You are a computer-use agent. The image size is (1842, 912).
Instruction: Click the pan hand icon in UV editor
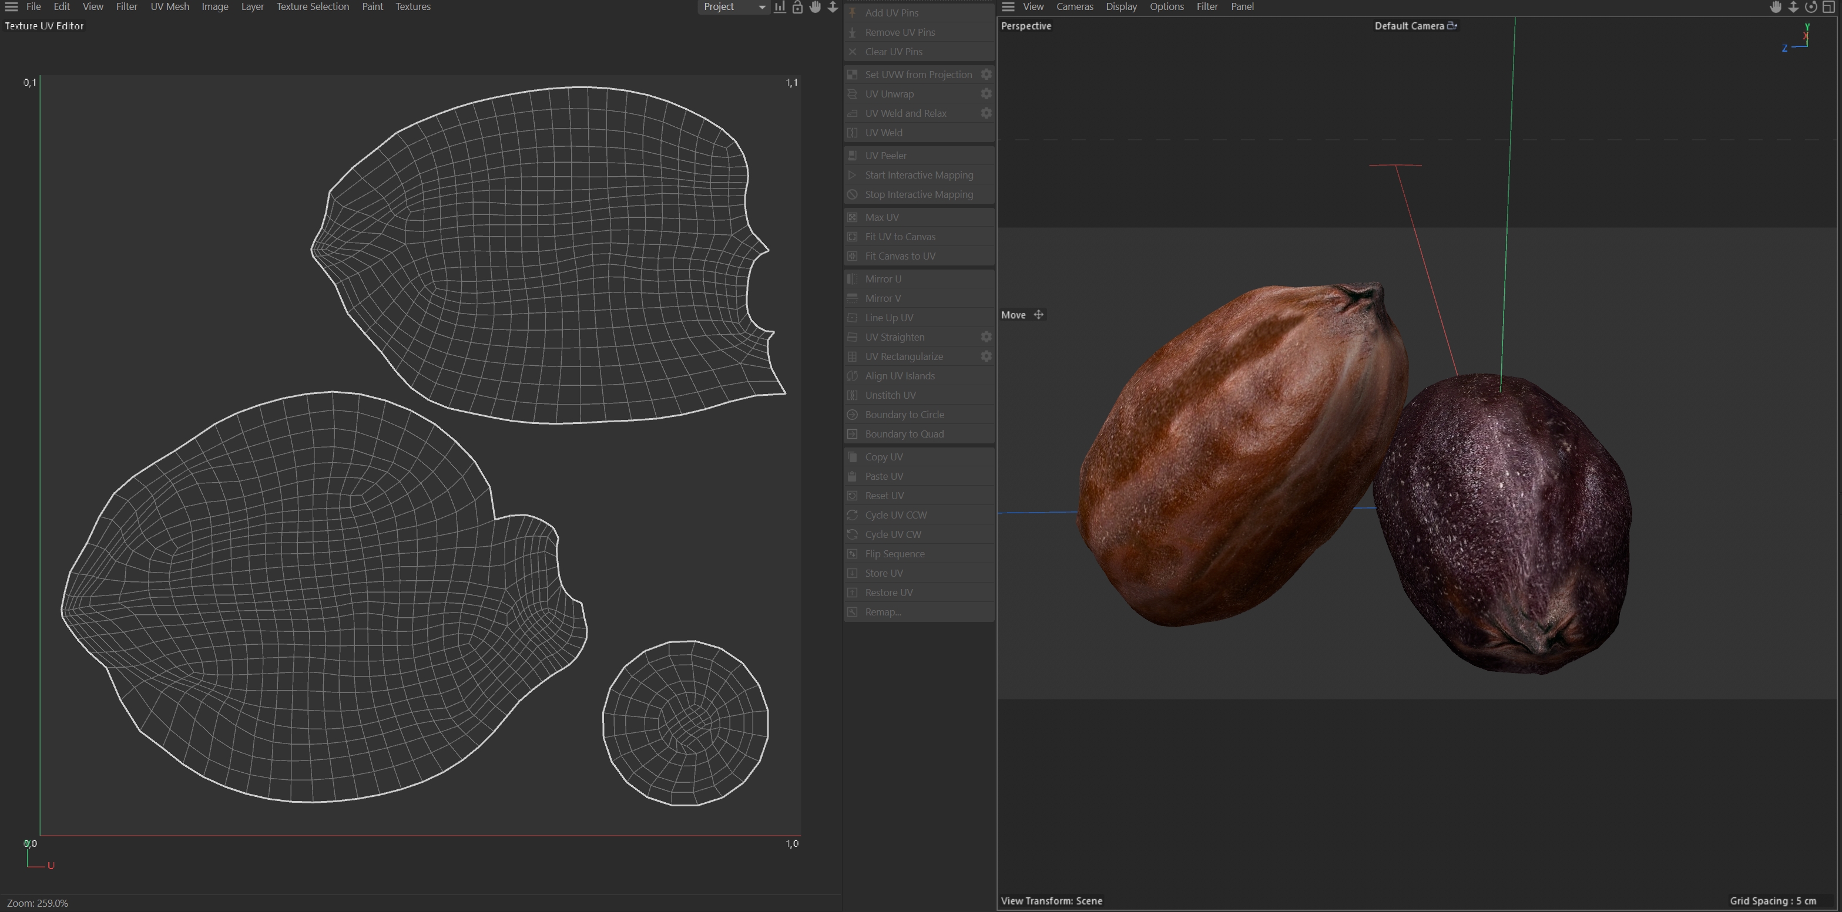815,7
